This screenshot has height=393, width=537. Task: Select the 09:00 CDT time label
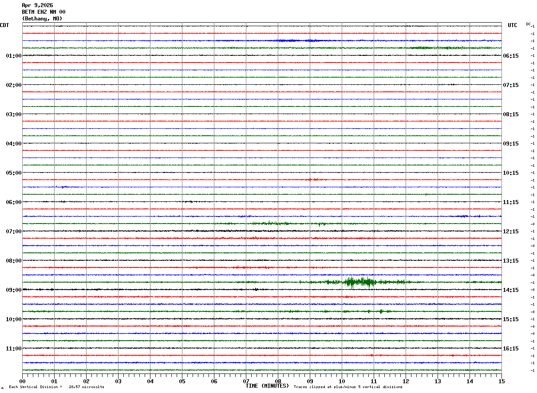(x=14, y=290)
